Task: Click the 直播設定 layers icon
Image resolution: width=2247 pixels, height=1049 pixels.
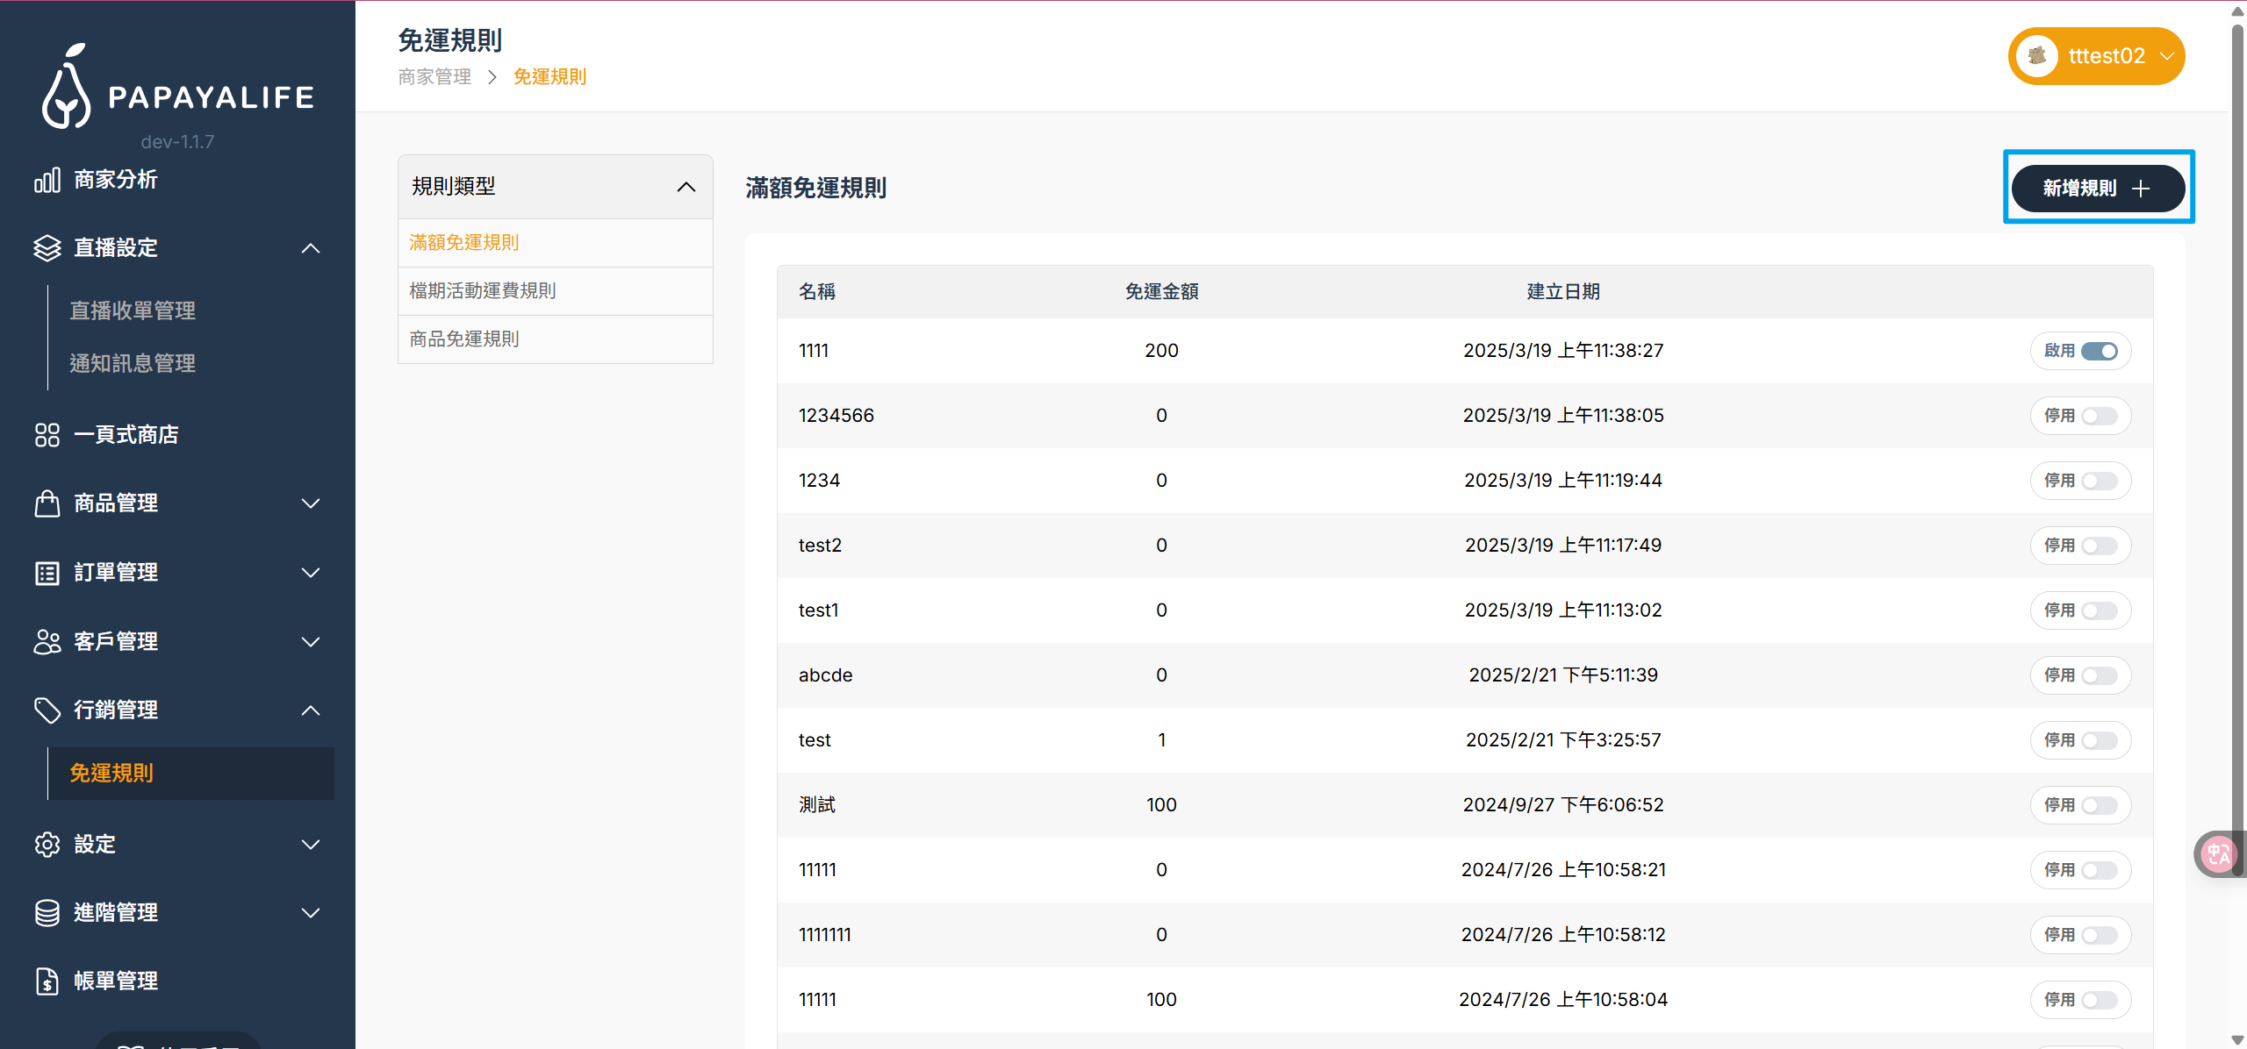Action: pos(47,248)
